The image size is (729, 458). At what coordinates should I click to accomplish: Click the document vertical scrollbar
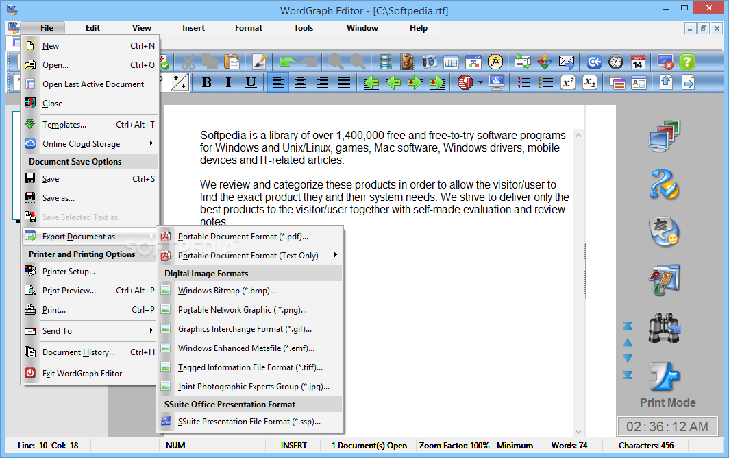pos(578,284)
